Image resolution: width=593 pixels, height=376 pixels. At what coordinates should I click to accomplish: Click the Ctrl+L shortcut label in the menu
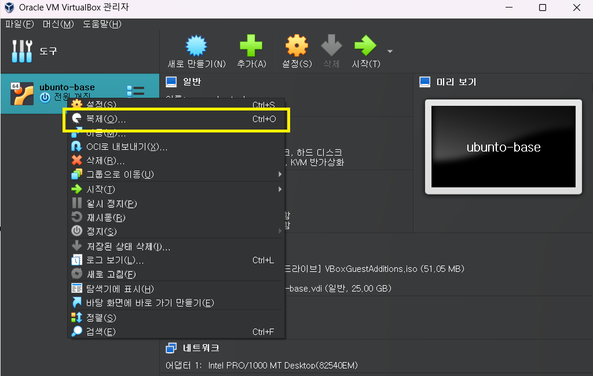pyautogui.click(x=263, y=260)
